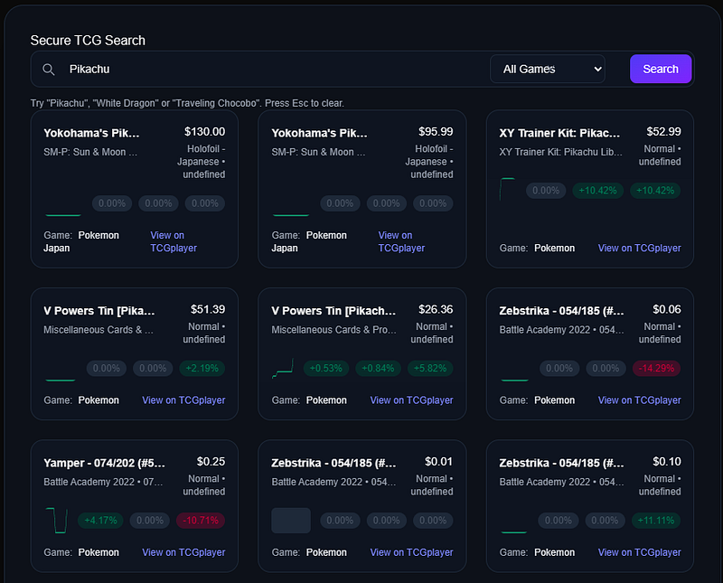Click the flat sparkline on Zebstrika $0.06 card
The image size is (723, 583).
click(514, 380)
